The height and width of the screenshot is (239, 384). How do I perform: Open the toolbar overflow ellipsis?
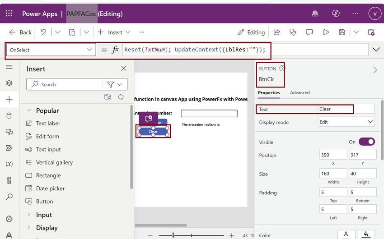(x=141, y=32)
